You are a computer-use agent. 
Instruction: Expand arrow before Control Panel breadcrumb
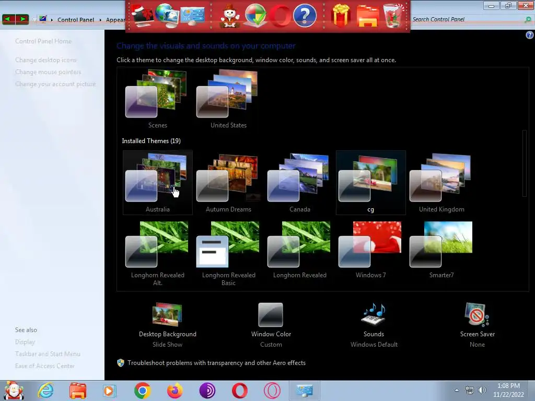[52, 20]
